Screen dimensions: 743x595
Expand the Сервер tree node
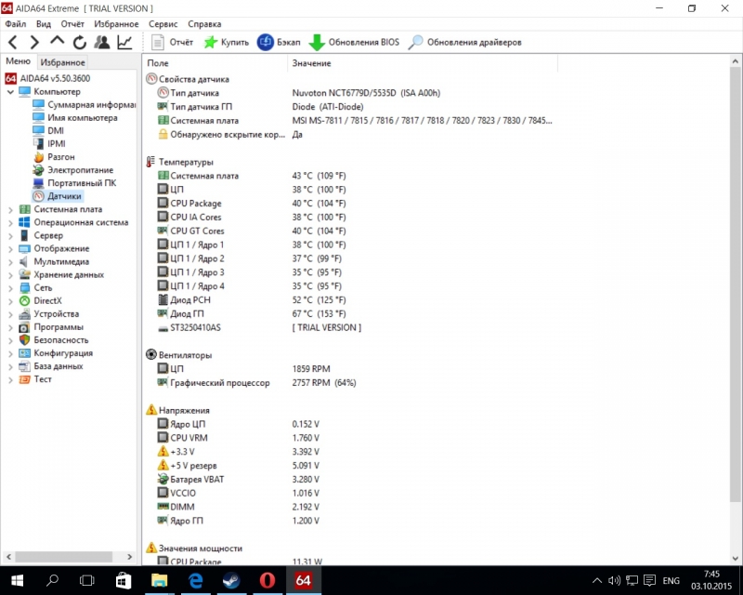tap(10, 235)
